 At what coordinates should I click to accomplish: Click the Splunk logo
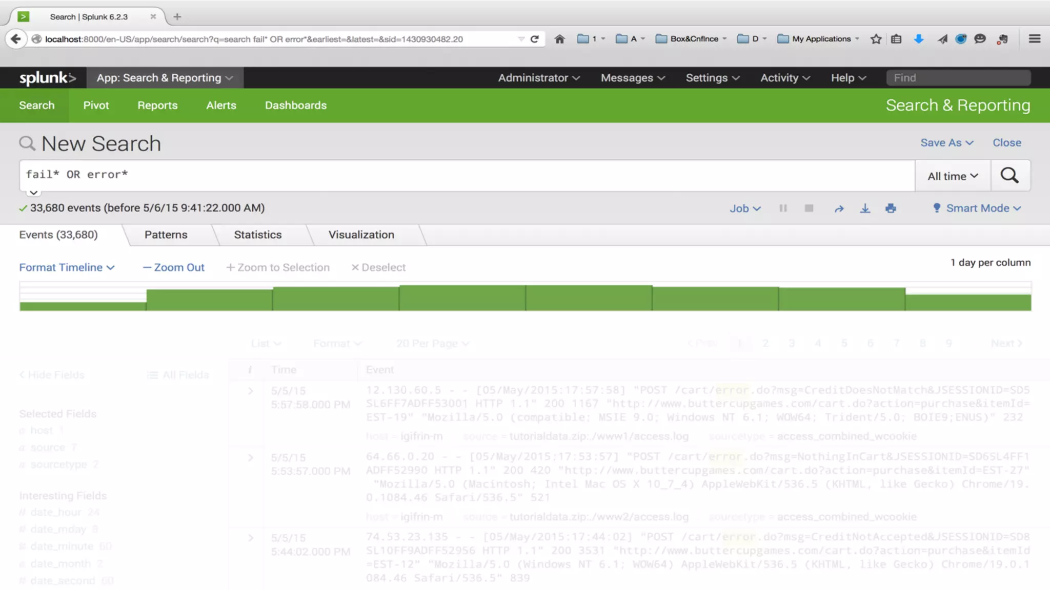(x=47, y=78)
